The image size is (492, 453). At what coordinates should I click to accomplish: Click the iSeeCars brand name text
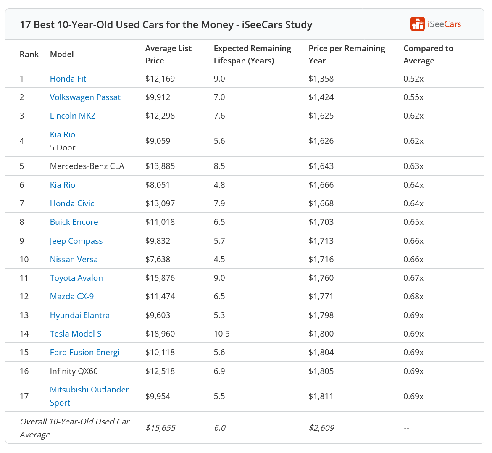444,24
